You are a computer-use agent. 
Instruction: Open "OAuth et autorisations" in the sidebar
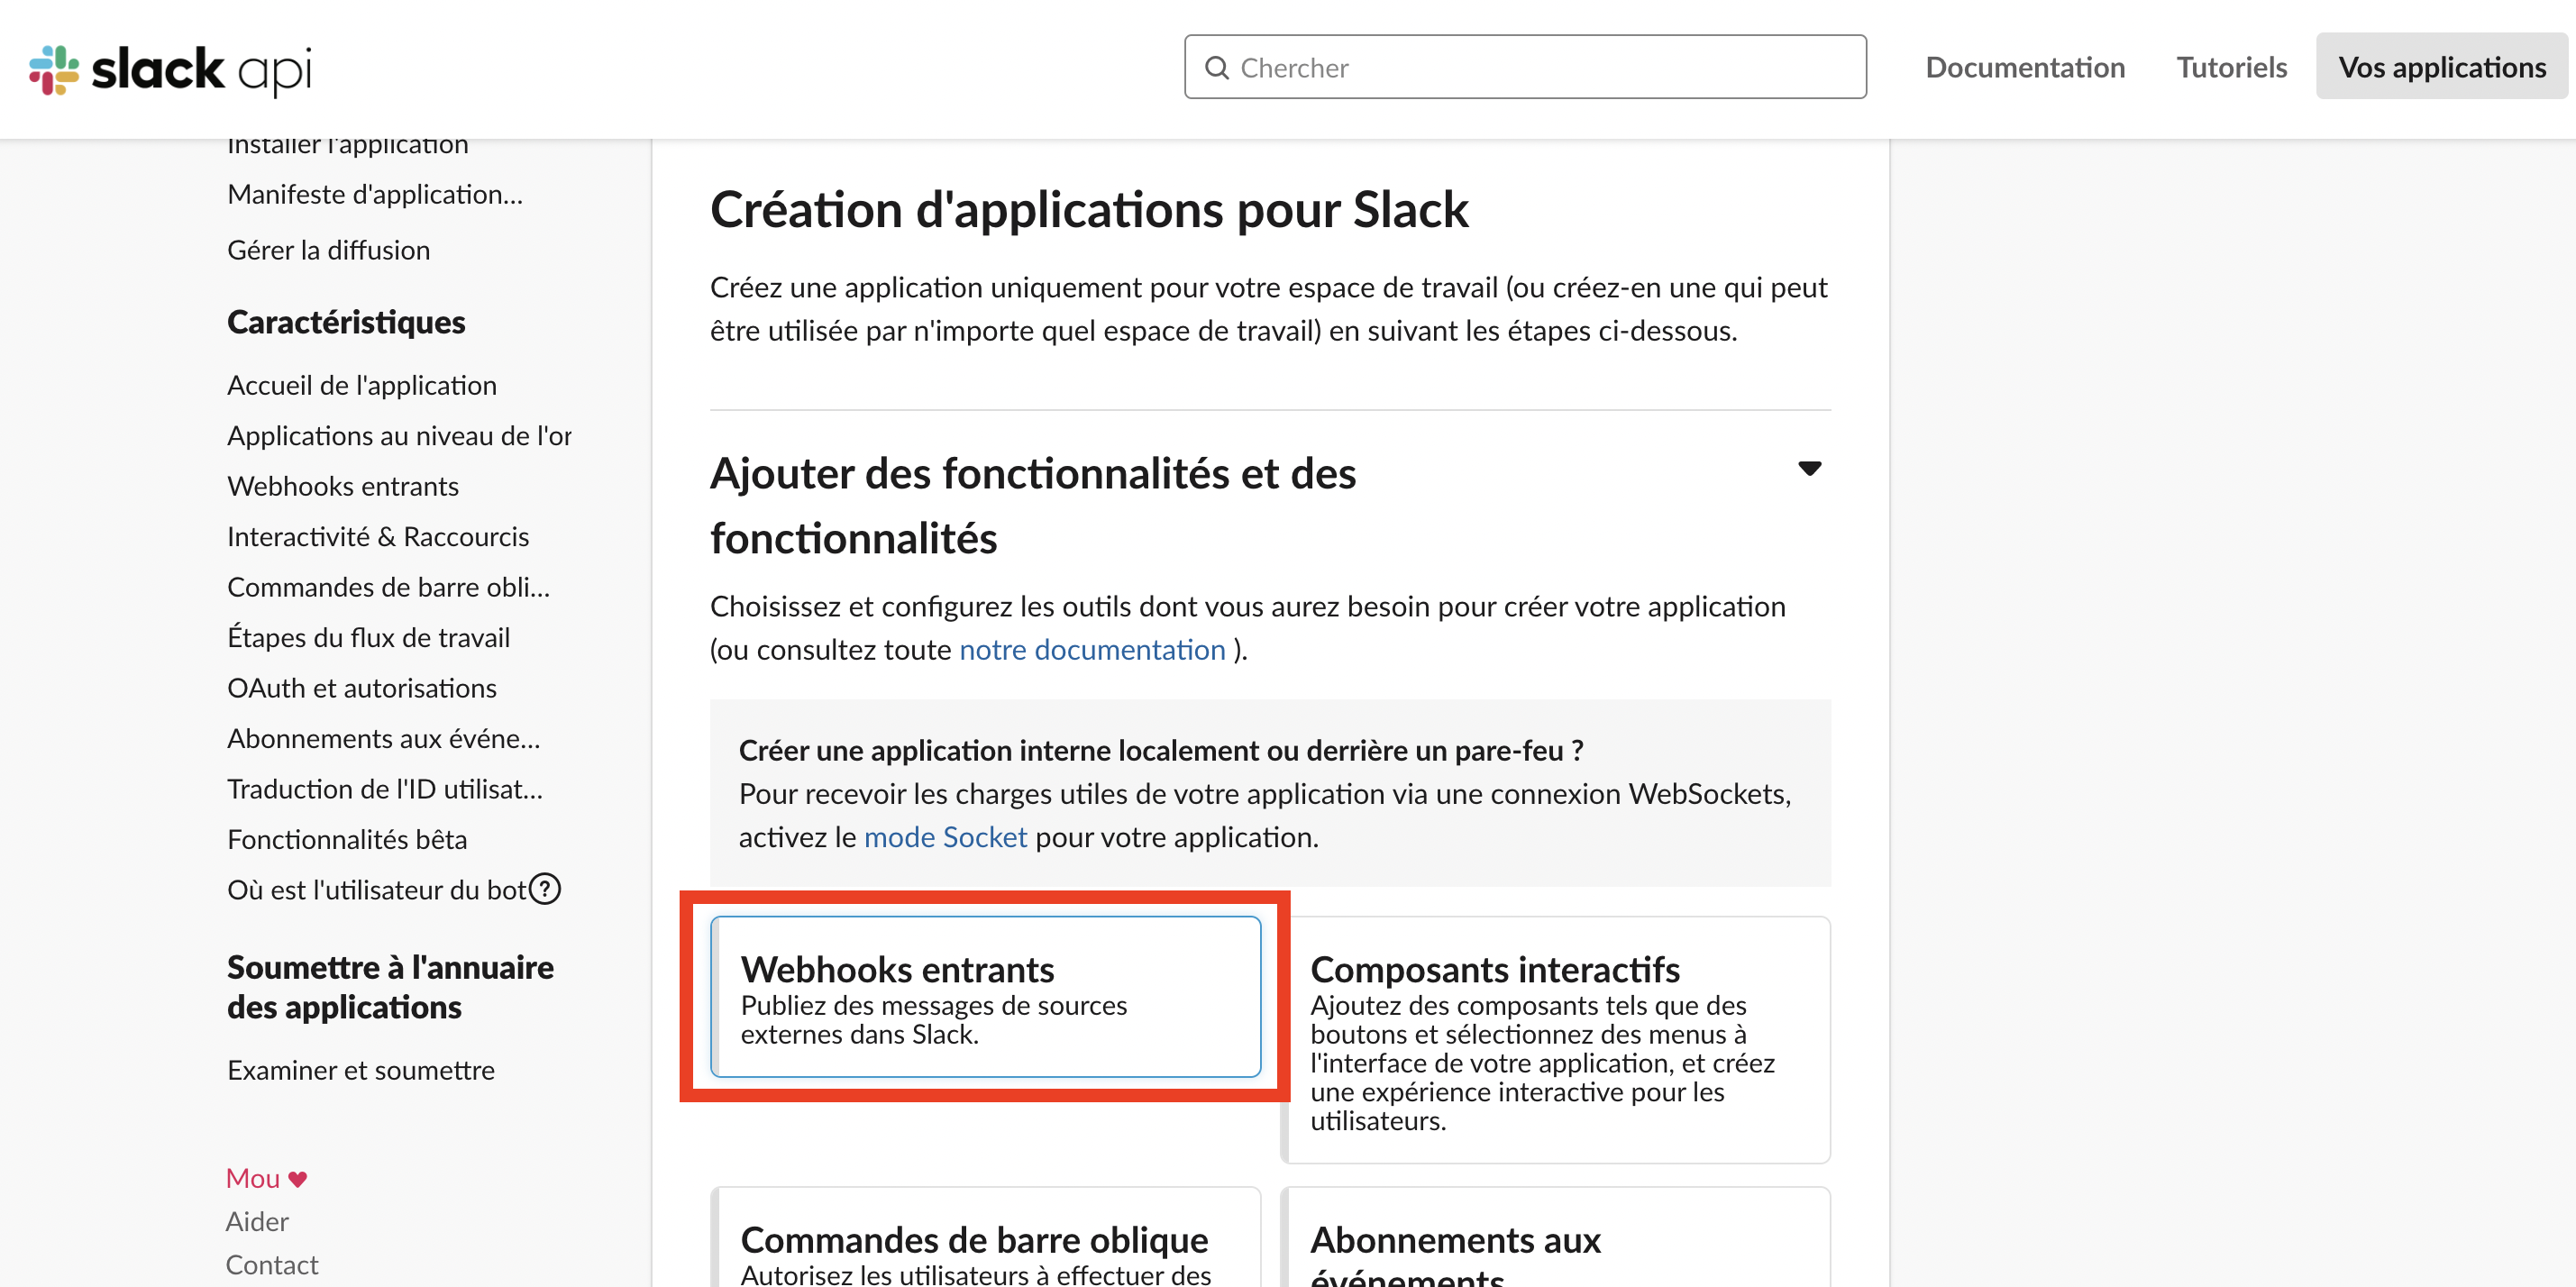[362, 688]
